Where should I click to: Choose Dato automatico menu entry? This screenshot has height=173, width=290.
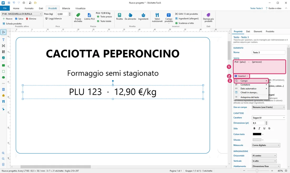pos(251,89)
